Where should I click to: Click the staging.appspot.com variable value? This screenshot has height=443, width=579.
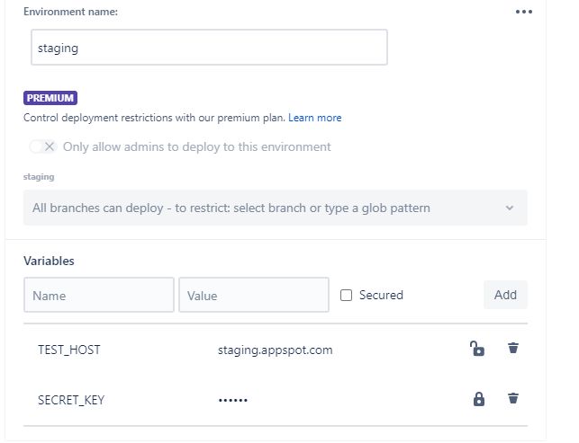click(276, 350)
